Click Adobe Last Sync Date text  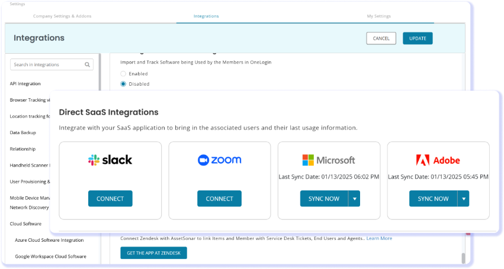coord(438,177)
